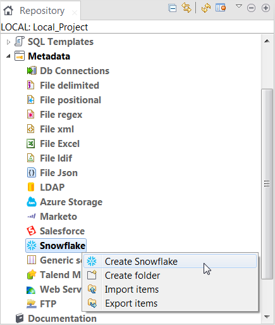Select Azure Storage text in tree
Viewport: 275px width, 325px height.
pos(71,202)
